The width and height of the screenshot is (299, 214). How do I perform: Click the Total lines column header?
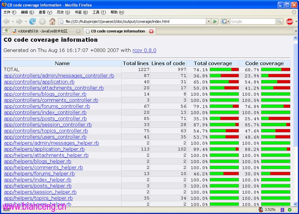coord(135,64)
